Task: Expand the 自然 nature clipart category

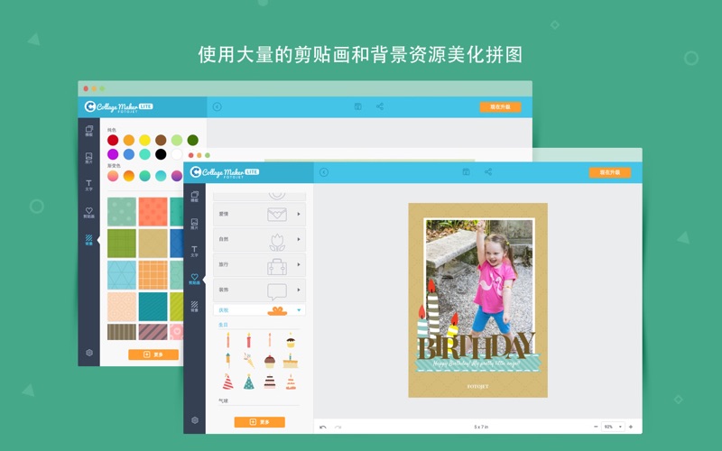Action: [259, 239]
